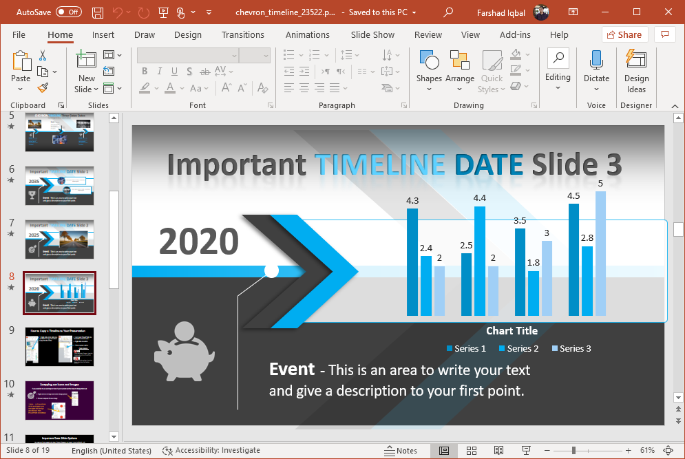Open the Shapes gallery
The width and height of the screenshot is (685, 459).
click(428, 70)
